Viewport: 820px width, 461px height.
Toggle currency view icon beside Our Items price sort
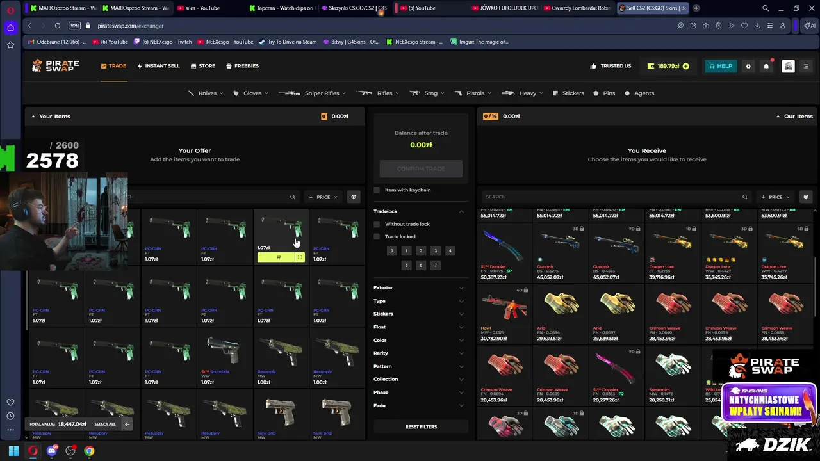point(805,197)
